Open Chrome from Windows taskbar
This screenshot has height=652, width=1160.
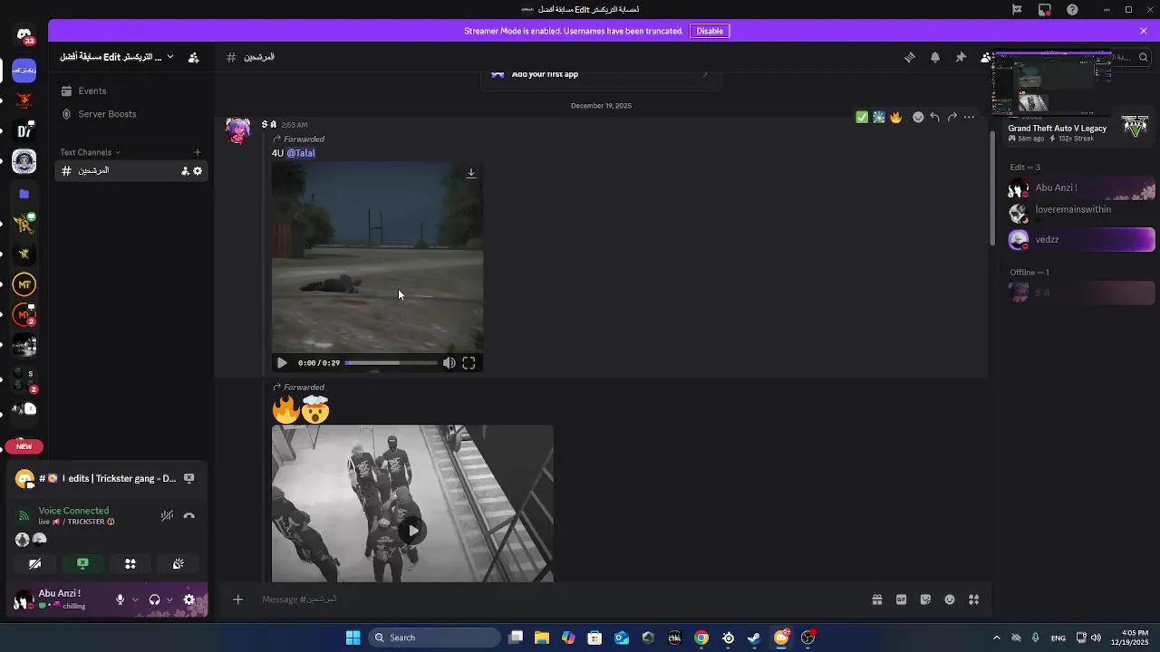701,638
